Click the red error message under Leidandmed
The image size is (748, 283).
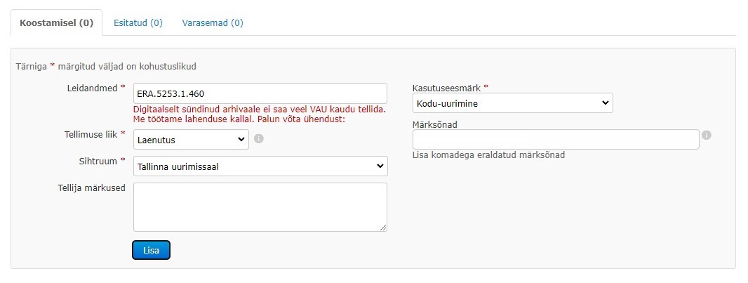click(260, 114)
